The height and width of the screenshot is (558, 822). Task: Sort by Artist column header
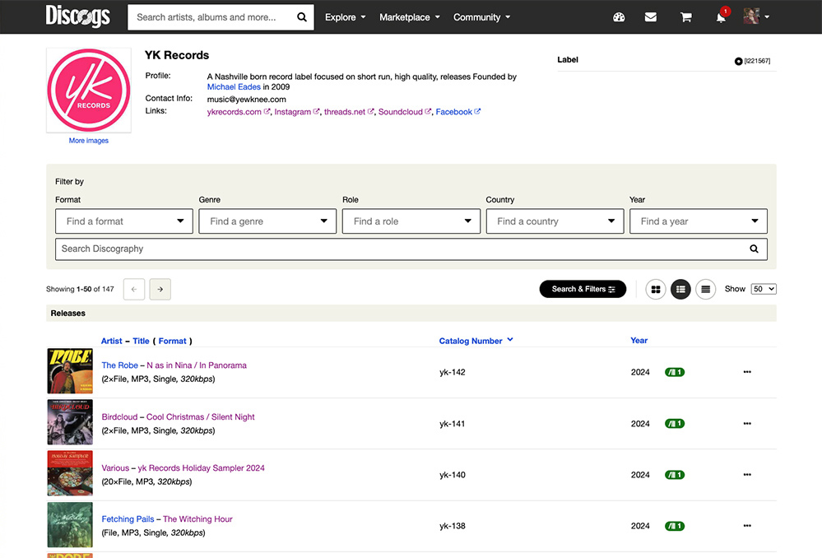point(111,341)
